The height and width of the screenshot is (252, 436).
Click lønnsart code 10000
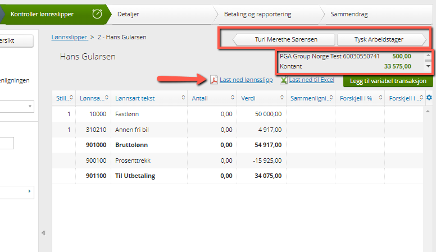pos(98,114)
